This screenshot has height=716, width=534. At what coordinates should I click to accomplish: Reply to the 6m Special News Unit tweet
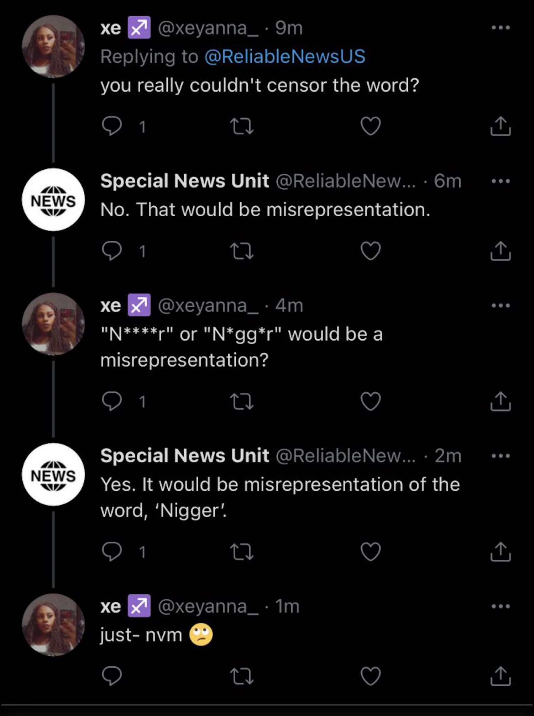112,251
